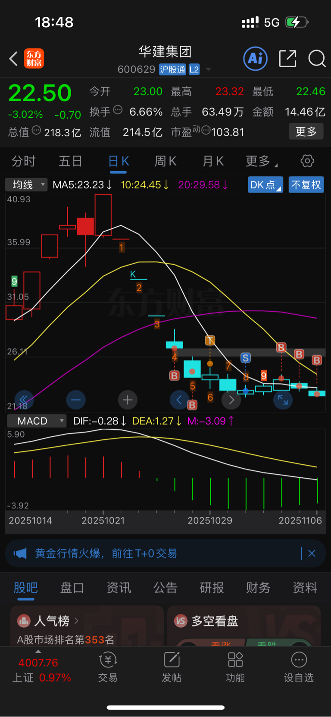Tap 设自选 add to watchlist
The height and width of the screenshot is (717, 331).
pos(299,667)
